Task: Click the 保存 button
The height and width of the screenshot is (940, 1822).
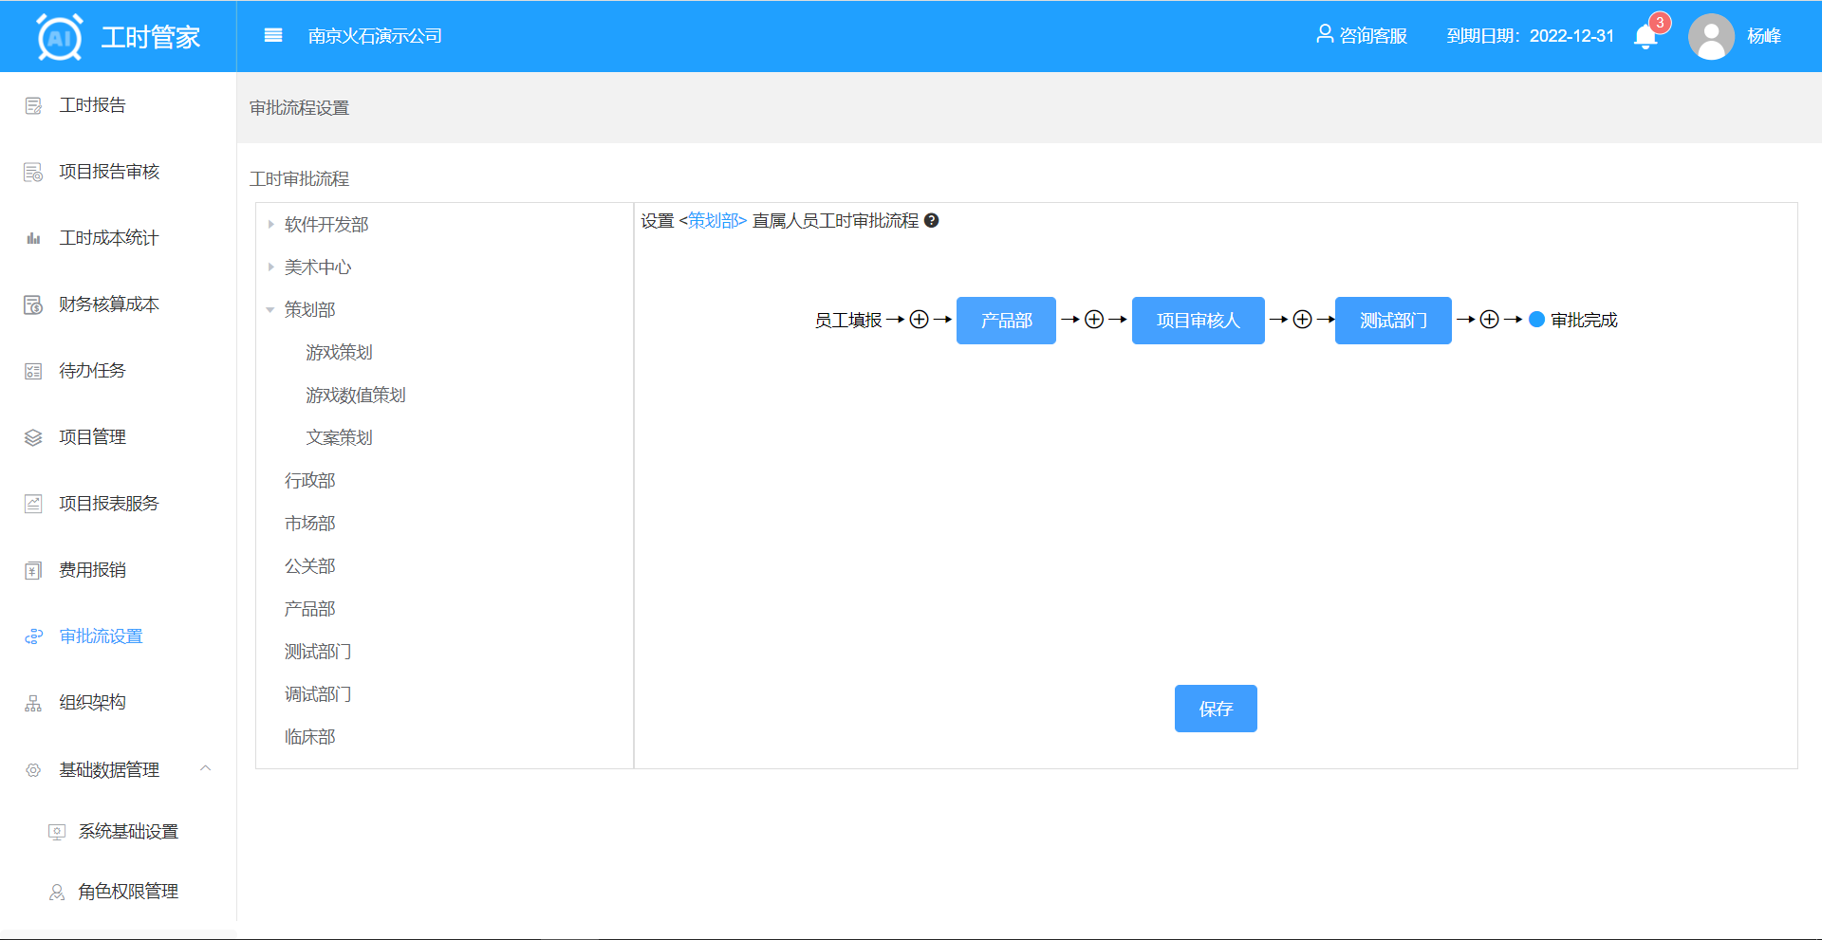Action: pos(1215,709)
